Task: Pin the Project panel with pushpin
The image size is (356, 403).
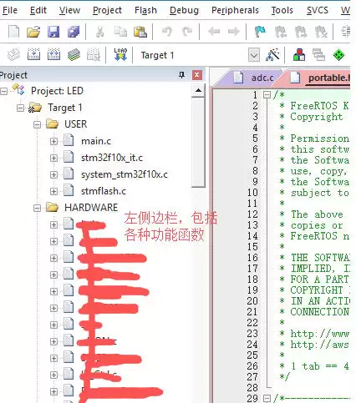Action: [181, 74]
